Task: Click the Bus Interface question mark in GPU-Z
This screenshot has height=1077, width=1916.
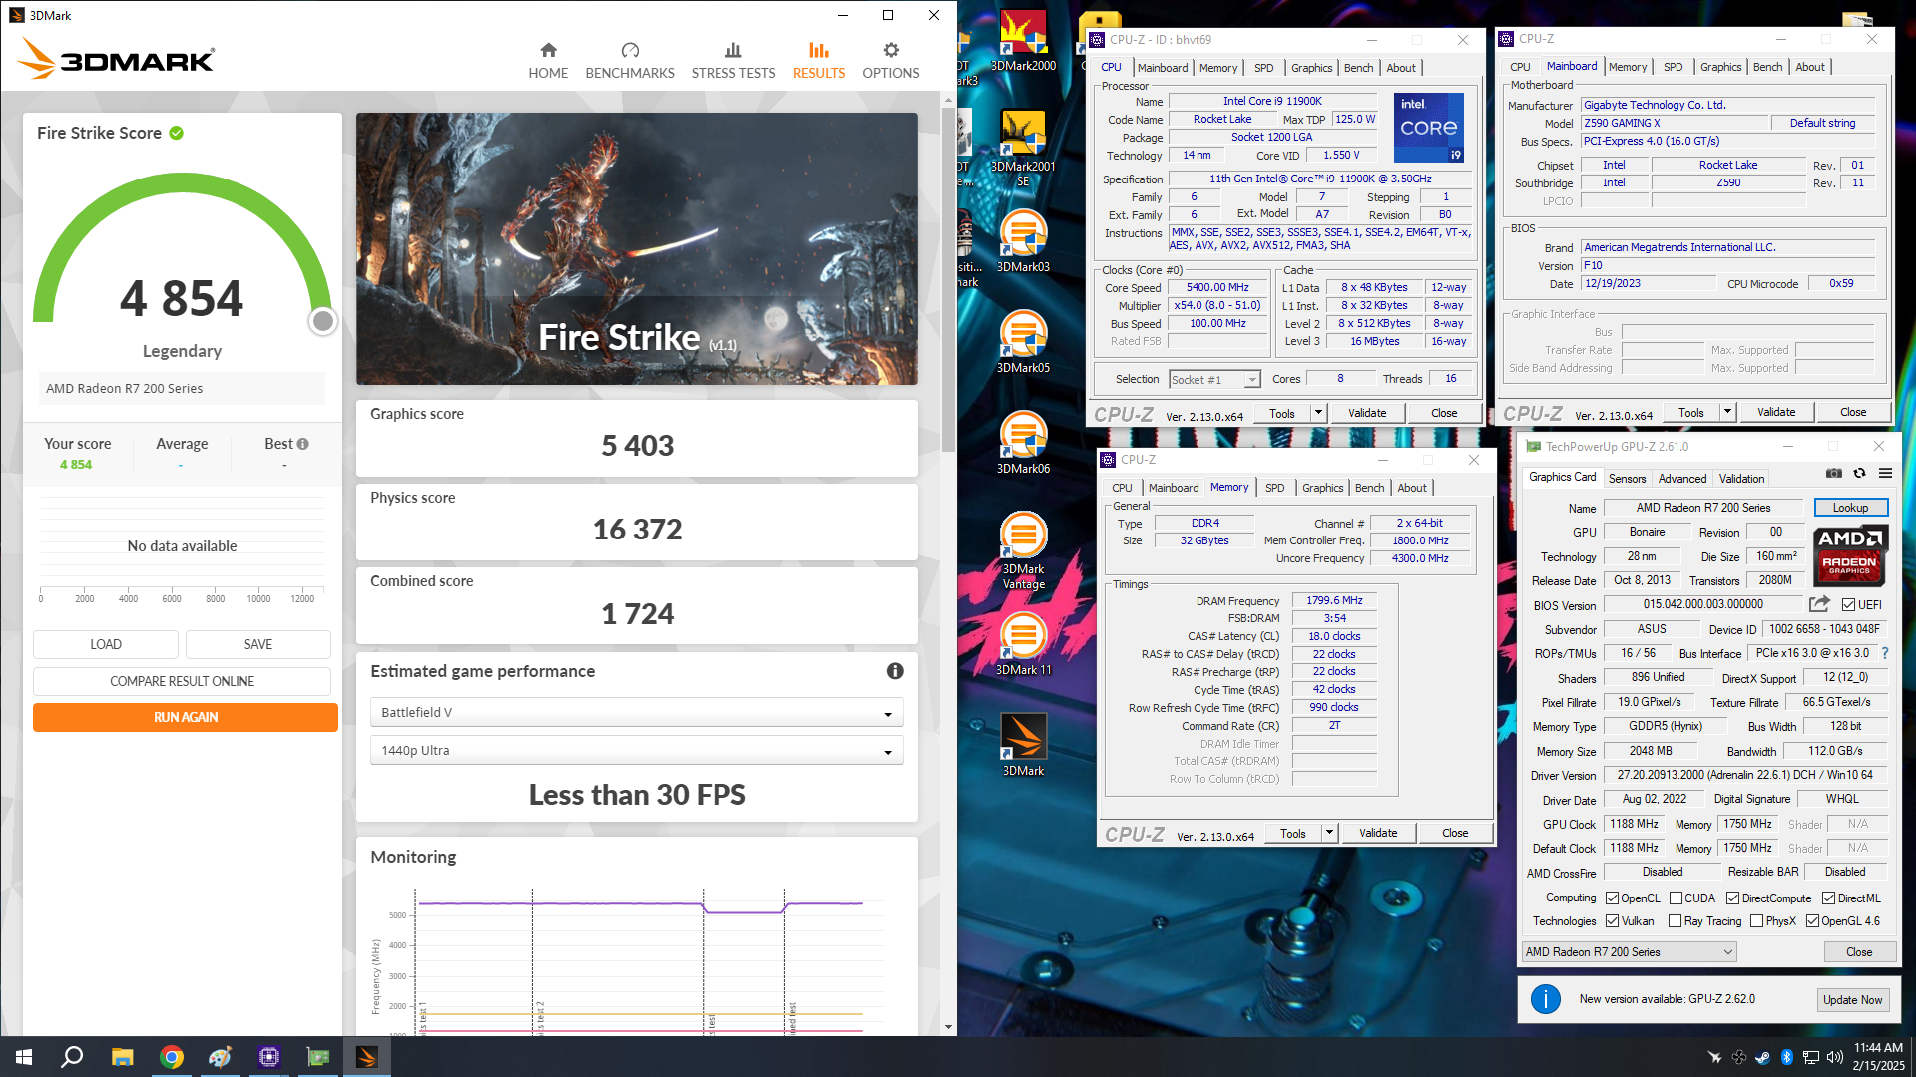Action: click(1885, 654)
